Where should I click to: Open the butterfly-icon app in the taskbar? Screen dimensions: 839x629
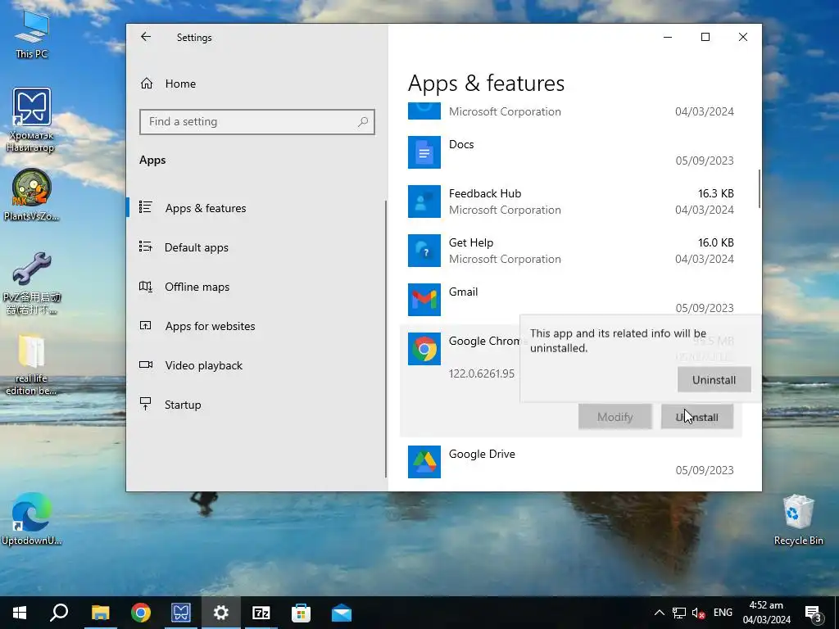pyautogui.click(x=181, y=613)
